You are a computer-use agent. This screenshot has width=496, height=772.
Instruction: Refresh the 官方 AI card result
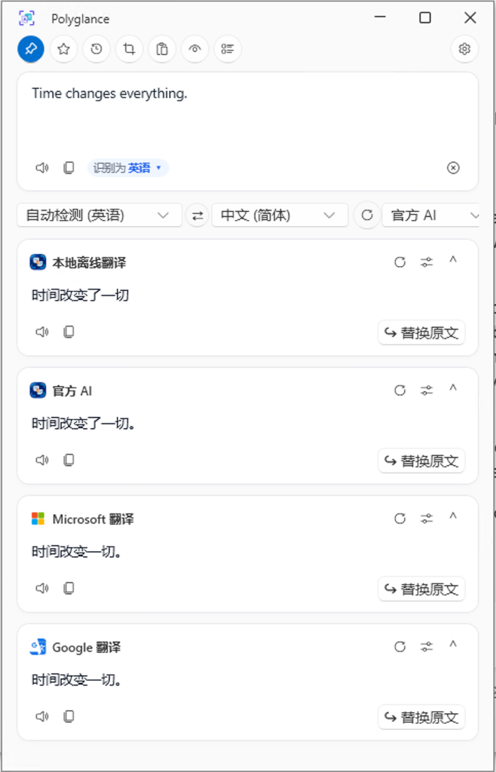point(400,391)
